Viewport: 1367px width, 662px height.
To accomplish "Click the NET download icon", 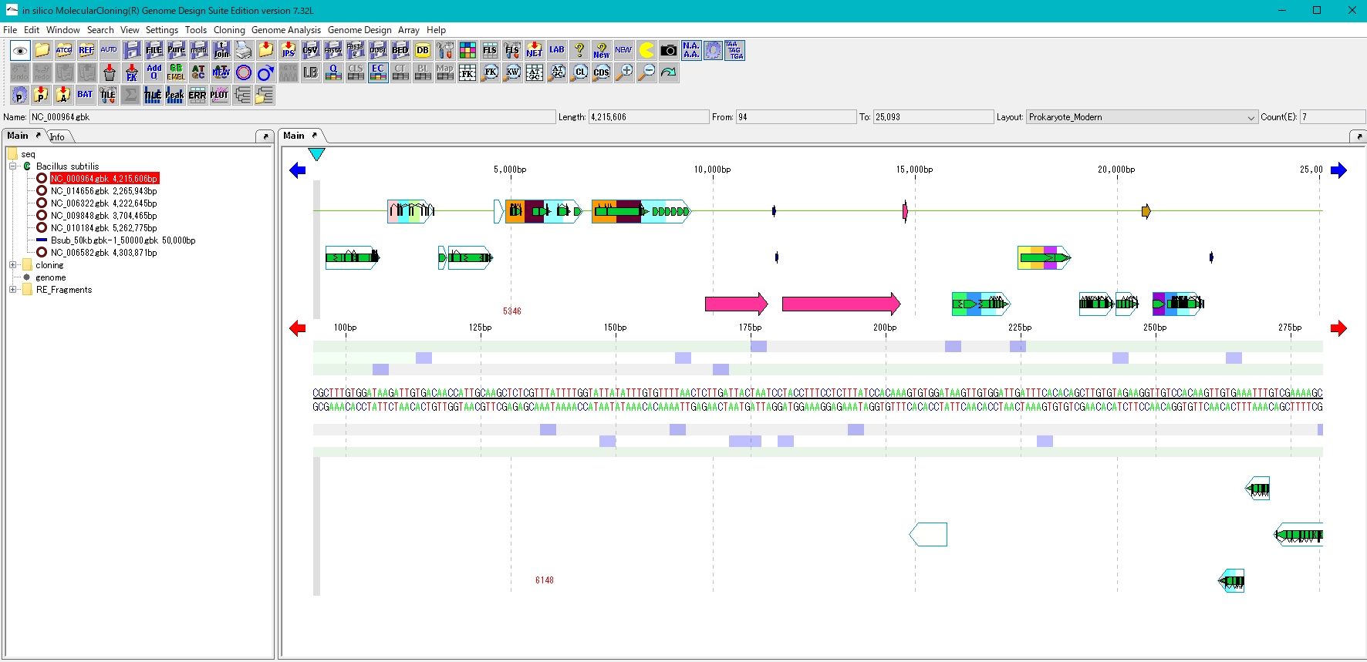I will pos(534,51).
